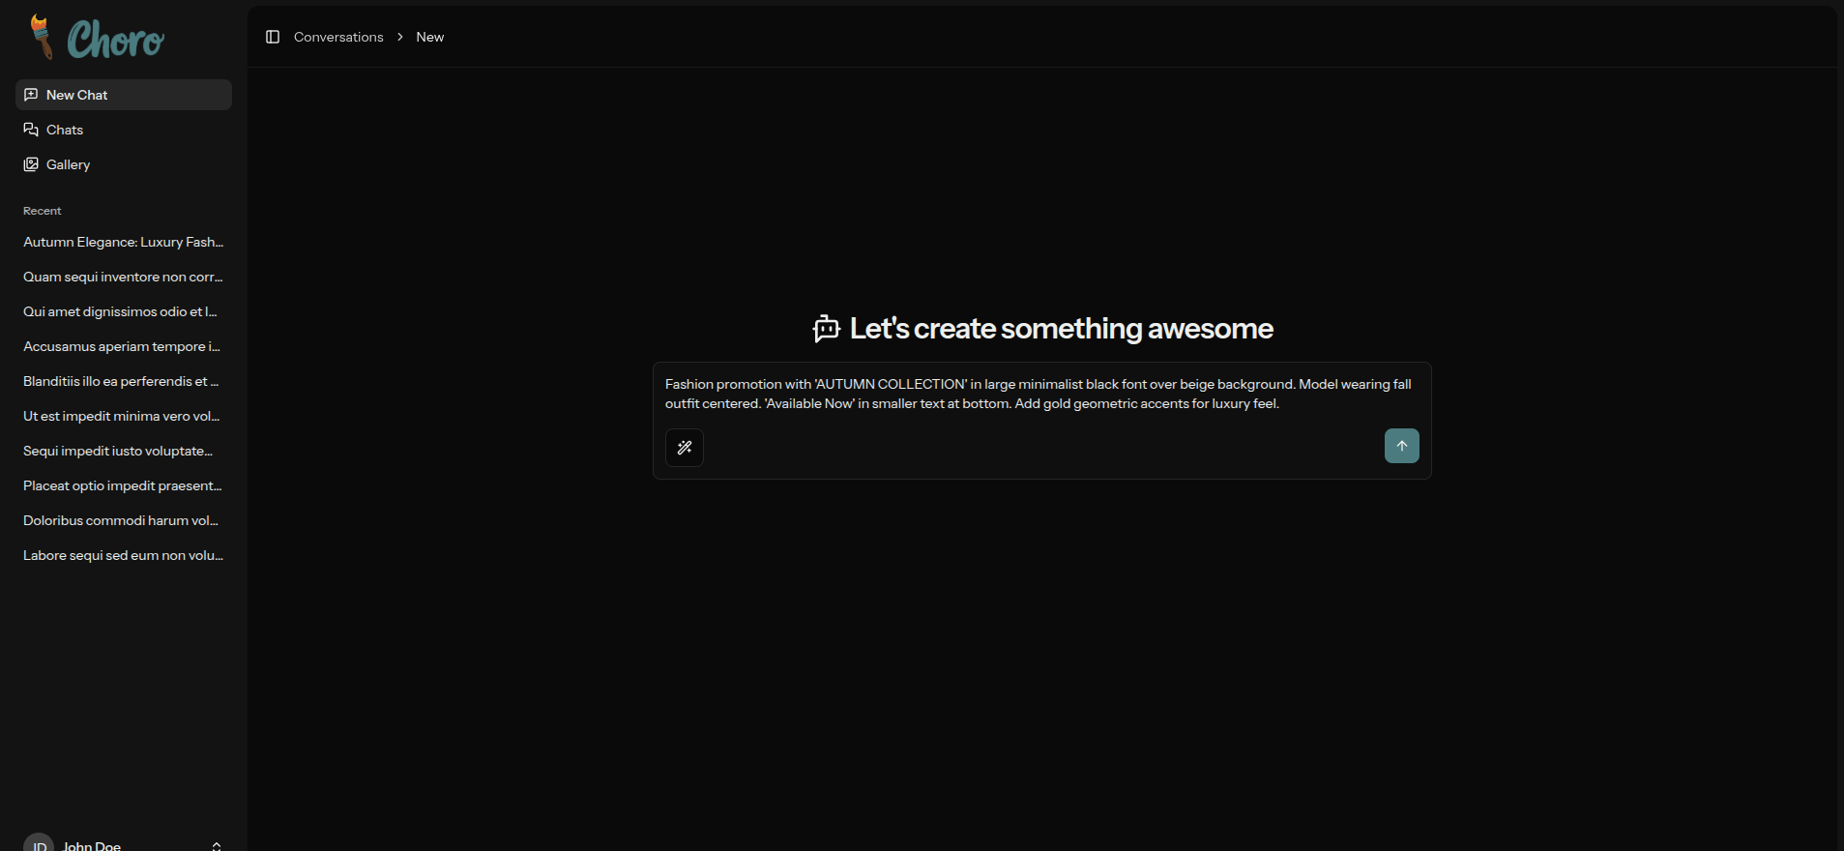Open recent chat Quam sequi inventore
The height and width of the screenshot is (851, 1844).
click(123, 277)
